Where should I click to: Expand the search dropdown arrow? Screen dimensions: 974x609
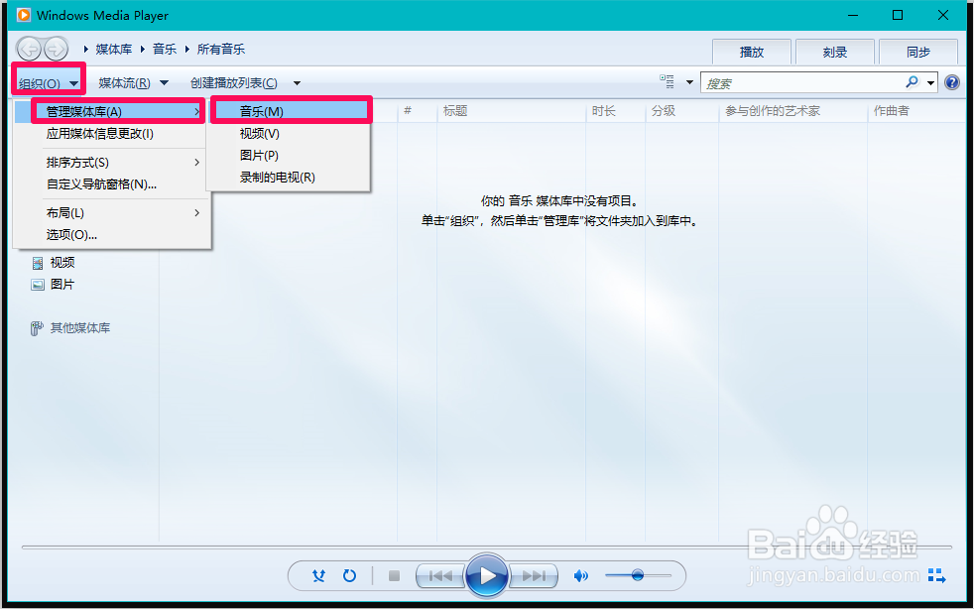930,82
